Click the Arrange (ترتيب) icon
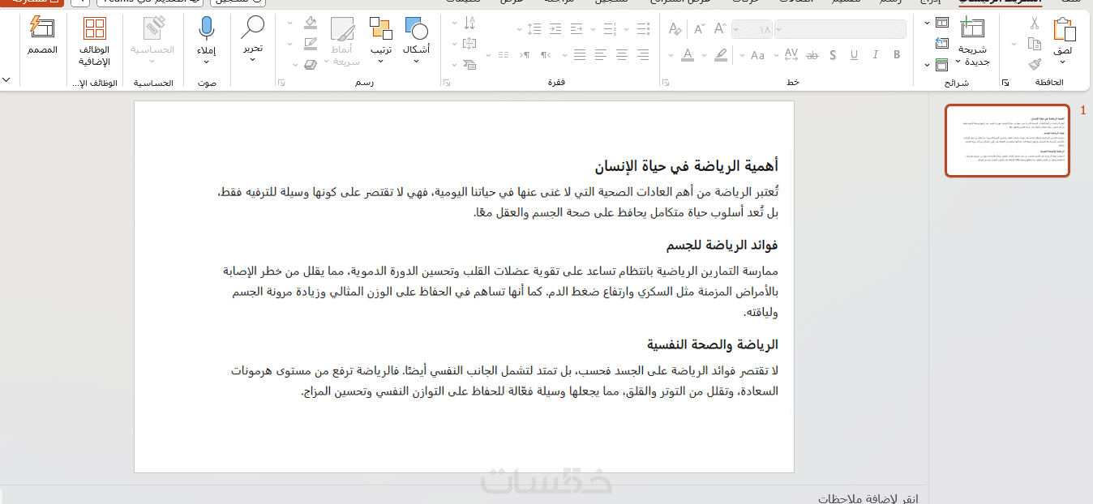This screenshot has height=504, width=1093. pyautogui.click(x=381, y=29)
